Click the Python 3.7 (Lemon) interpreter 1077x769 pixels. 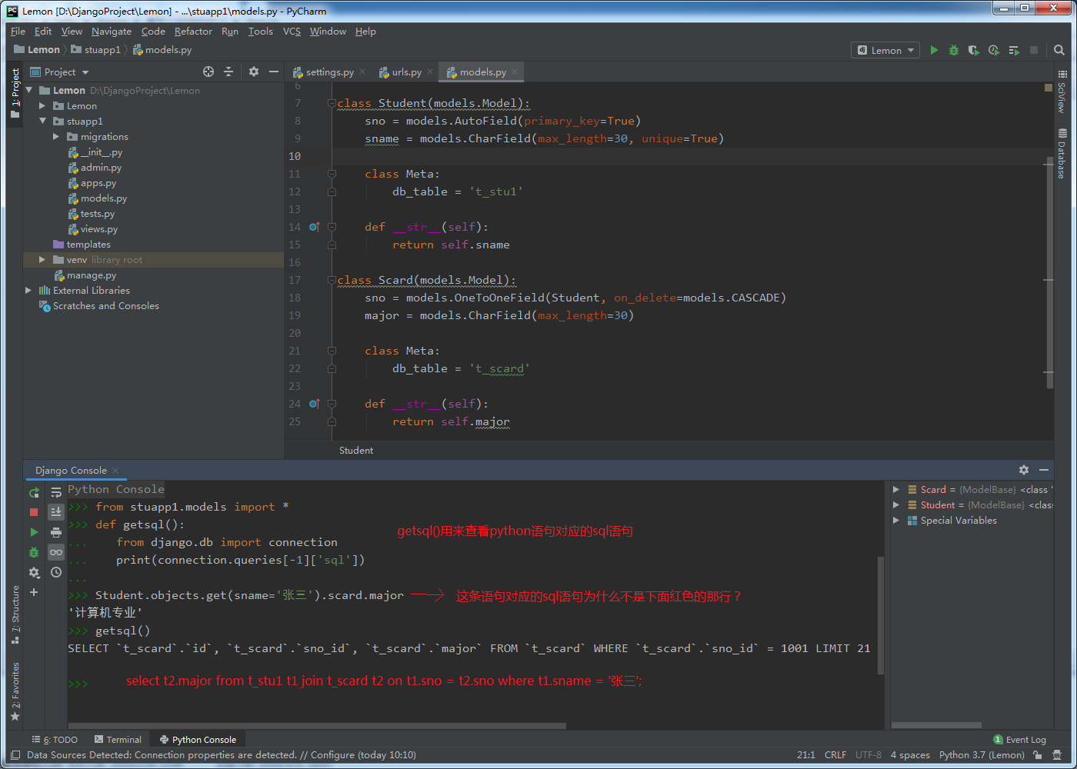point(982,755)
